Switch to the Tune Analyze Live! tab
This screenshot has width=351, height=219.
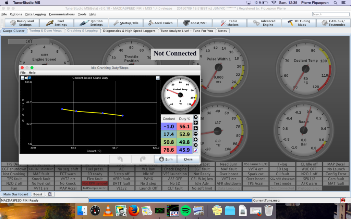187,31
